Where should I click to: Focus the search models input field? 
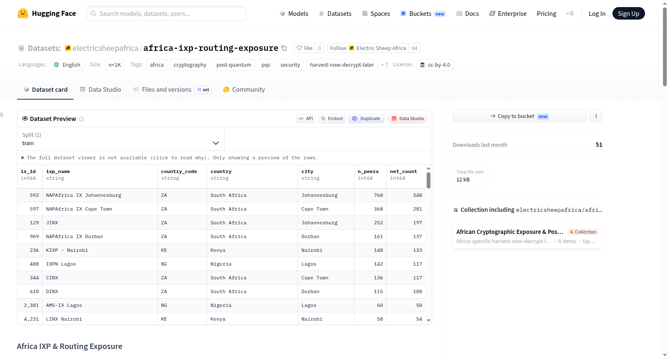click(x=166, y=13)
